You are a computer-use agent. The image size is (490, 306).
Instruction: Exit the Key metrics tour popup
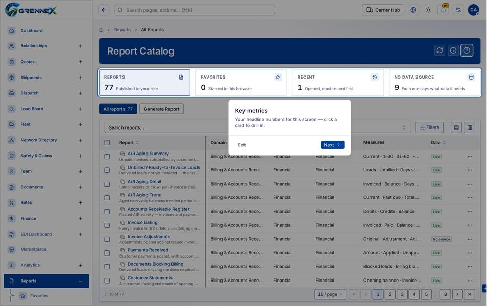point(242,145)
